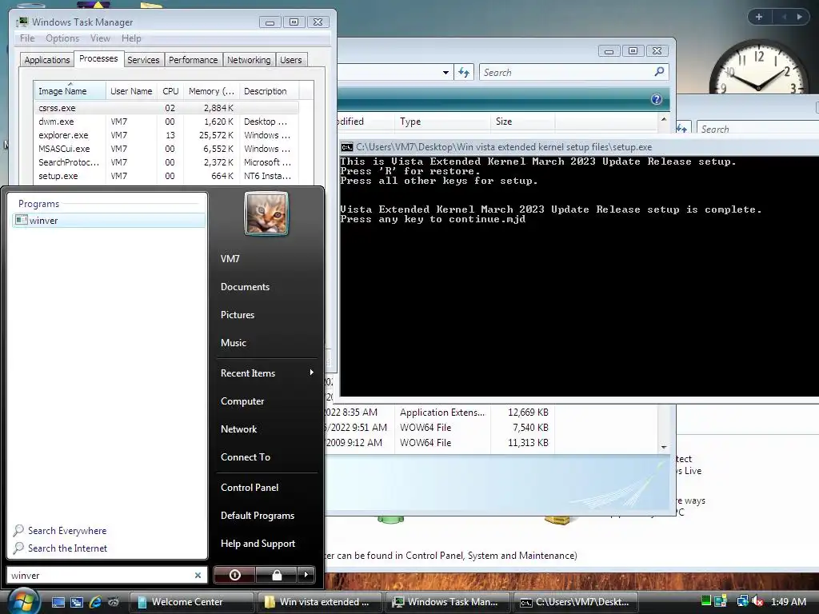Select csrss.exe process row
The height and width of the screenshot is (614, 819).
pyautogui.click(x=166, y=108)
